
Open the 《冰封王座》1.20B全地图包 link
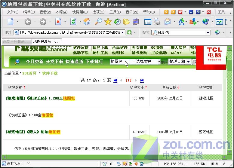tap(40, 98)
